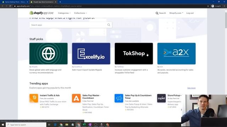Reload the page with refresh icon
The image size is (227, 127).
(x=10, y=6)
